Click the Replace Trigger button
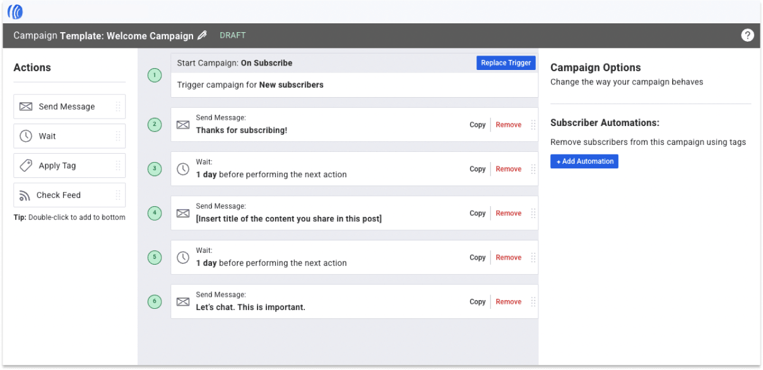763x370 pixels. pyautogui.click(x=506, y=62)
